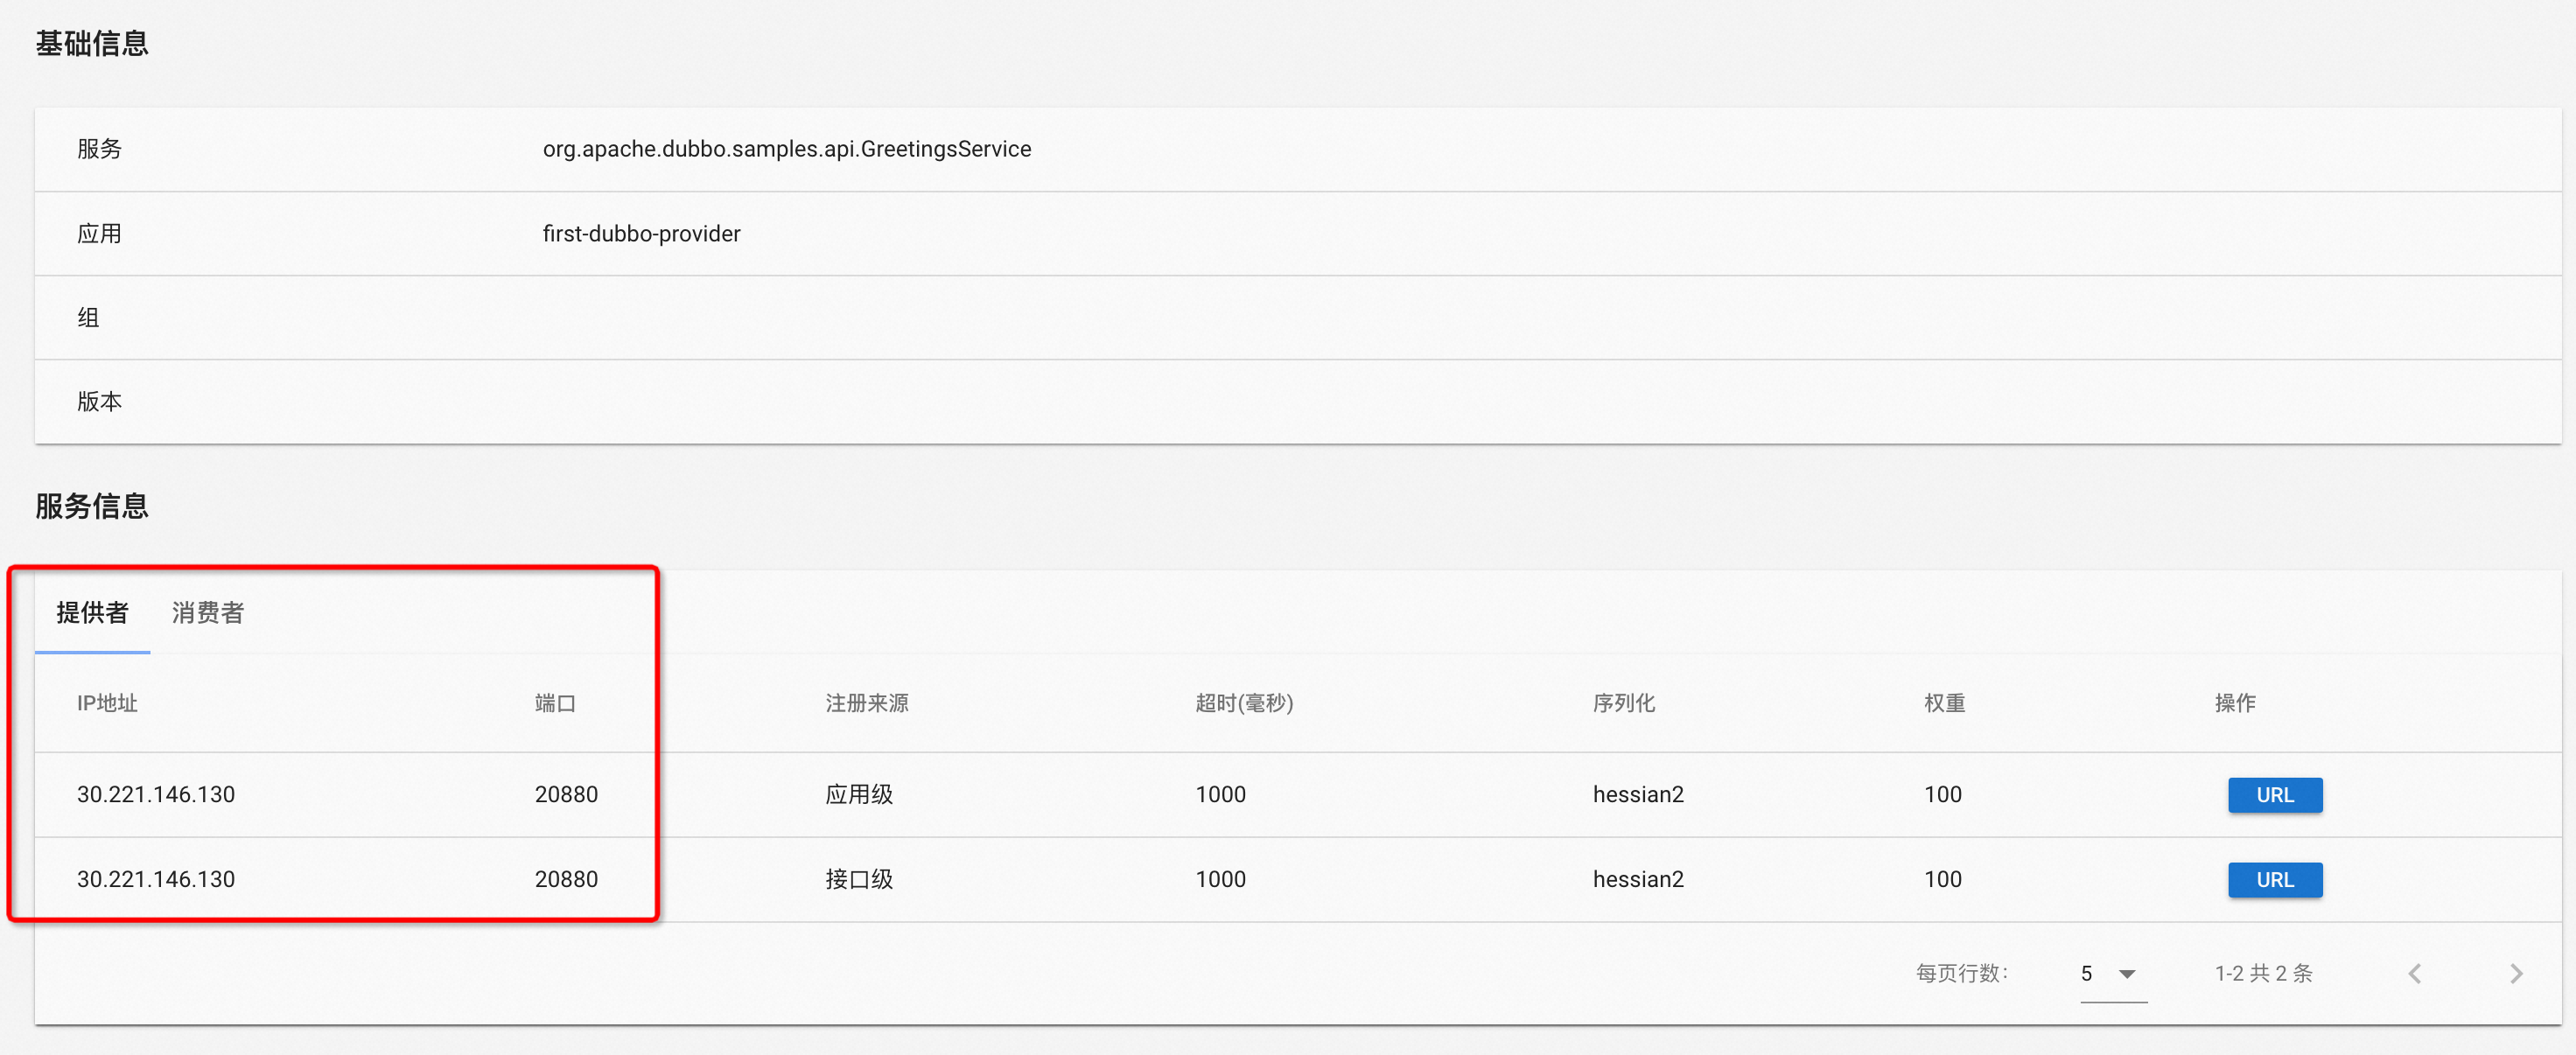Go to the next page arrow
The image size is (2576, 1055).
[x=2516, y=973]
